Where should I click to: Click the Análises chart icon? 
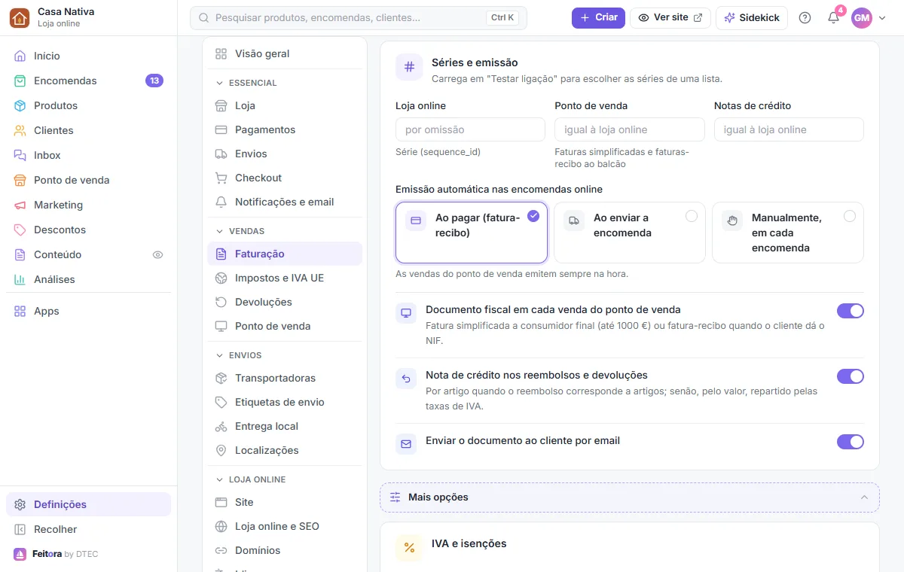(20, 279)
